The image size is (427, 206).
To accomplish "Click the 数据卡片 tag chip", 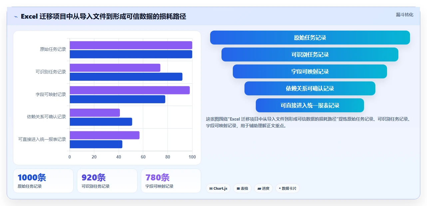I will pyautogui.click(x=287, y=188).
